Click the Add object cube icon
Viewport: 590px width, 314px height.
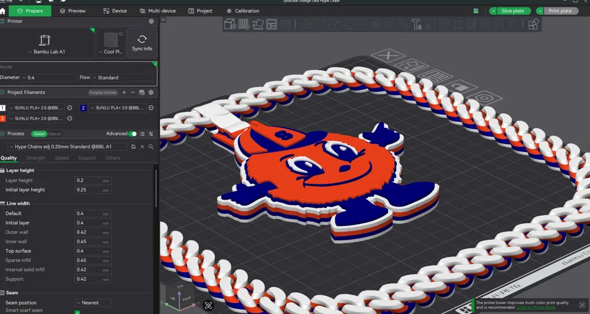coord(230,24)
